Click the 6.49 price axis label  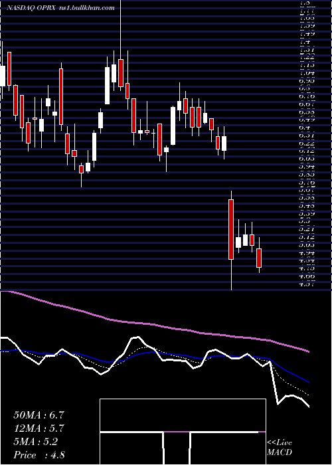(x=307, y=120)
